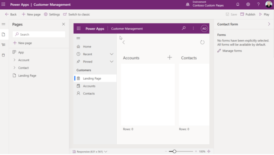Expand the Recent chevron
The width and height of the screenshot is (274, 155).
click(111, 54)
